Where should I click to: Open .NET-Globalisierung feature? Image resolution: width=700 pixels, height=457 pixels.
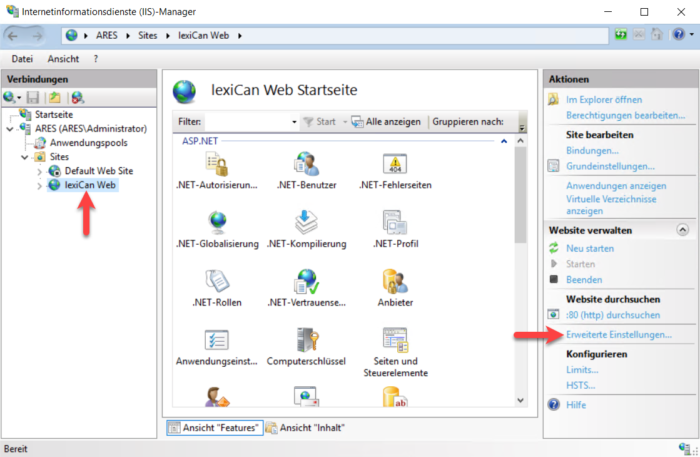point(216,223)
